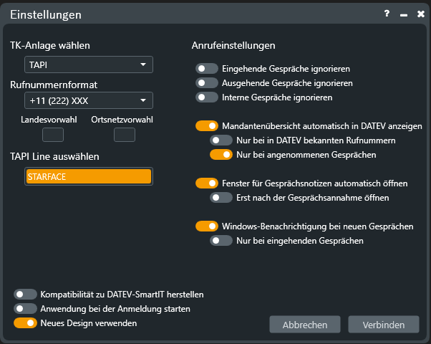Open the help question mark icon
This screenshot has width=431, height=344.
(x=387, y=14)
